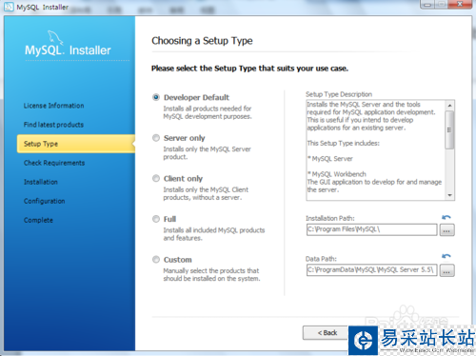Click the "* MySQL Server" description line
The height and width of the screenshot is (356, 476).
tap(330, 159)
